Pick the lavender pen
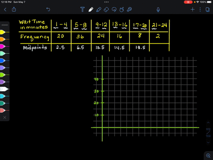 click(4, 68)
